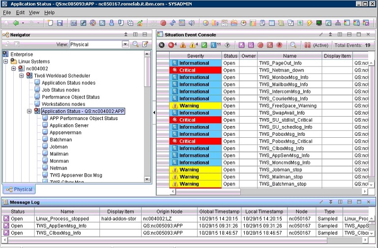The width and height of the screenshot is (378, 248).
Task: Click the Edit Navigator view pencil icon
Action: click(145, 44)
